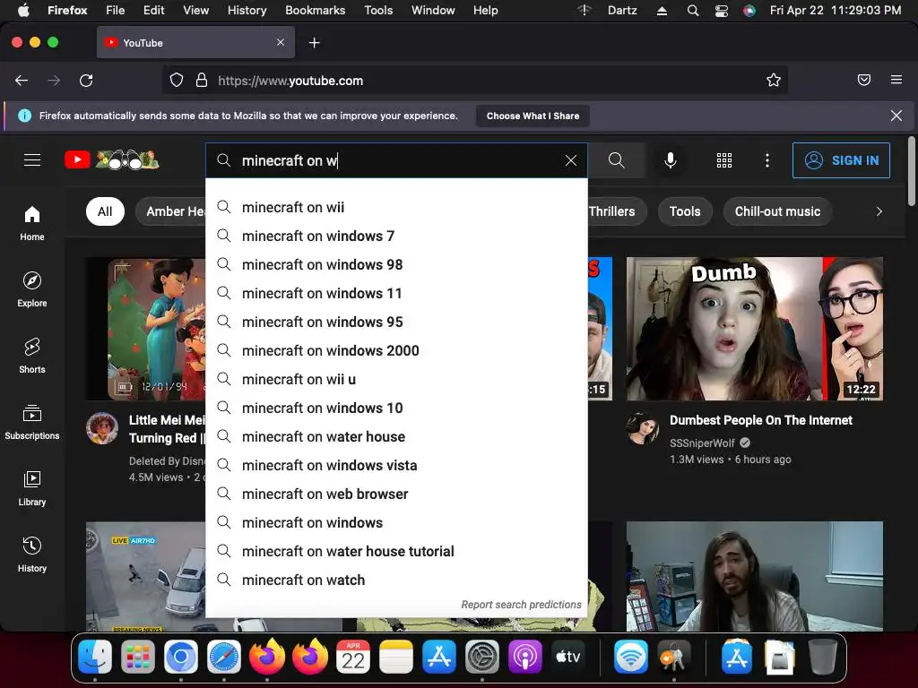The width and height of the screenshot is (918, 688).
Task: Open Library in the sidebar
Action: 32,488
